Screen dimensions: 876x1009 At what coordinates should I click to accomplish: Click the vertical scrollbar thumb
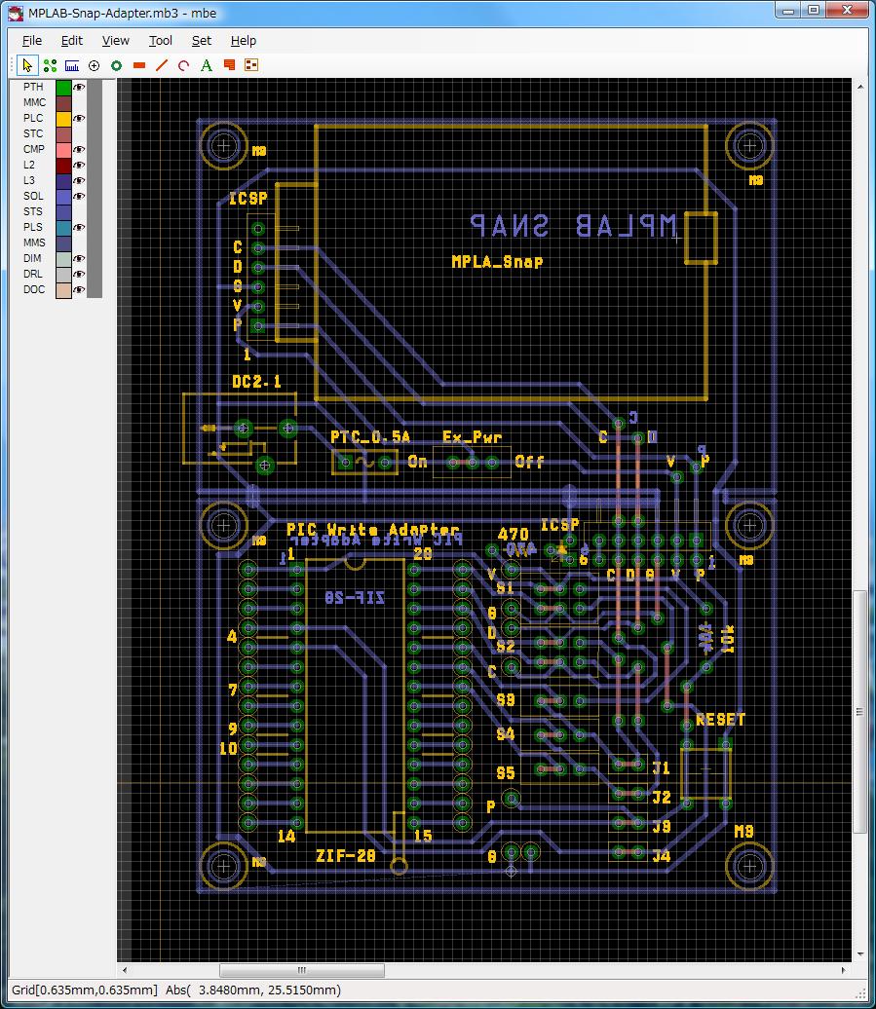859,712
